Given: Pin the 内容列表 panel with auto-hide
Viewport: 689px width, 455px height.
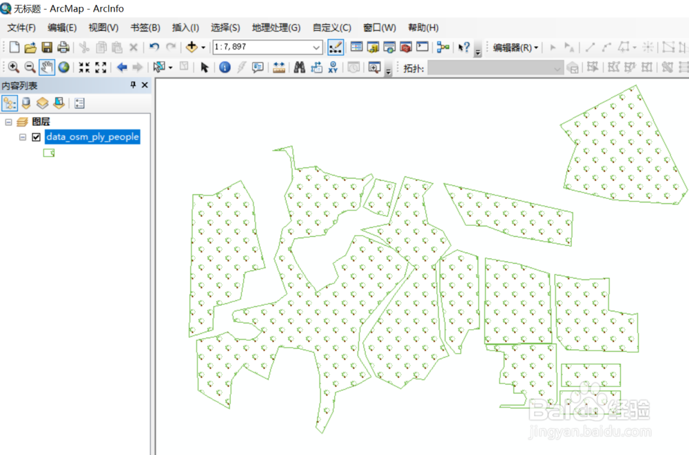Looking at the screenshot, I should point(133,85).
